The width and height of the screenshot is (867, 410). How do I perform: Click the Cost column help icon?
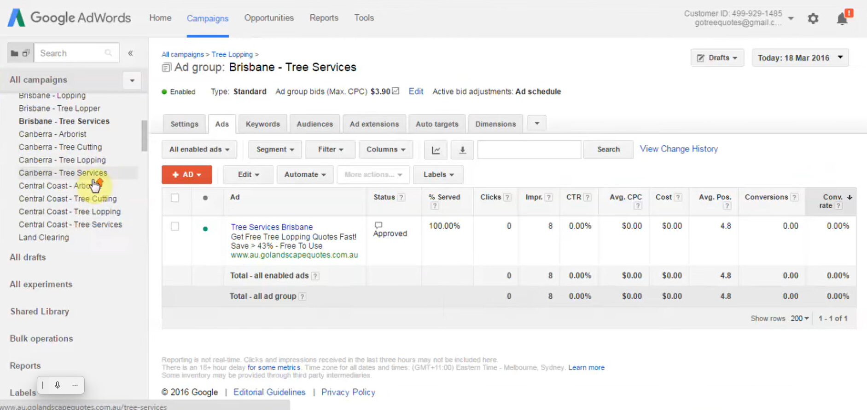tap(678, 197)
